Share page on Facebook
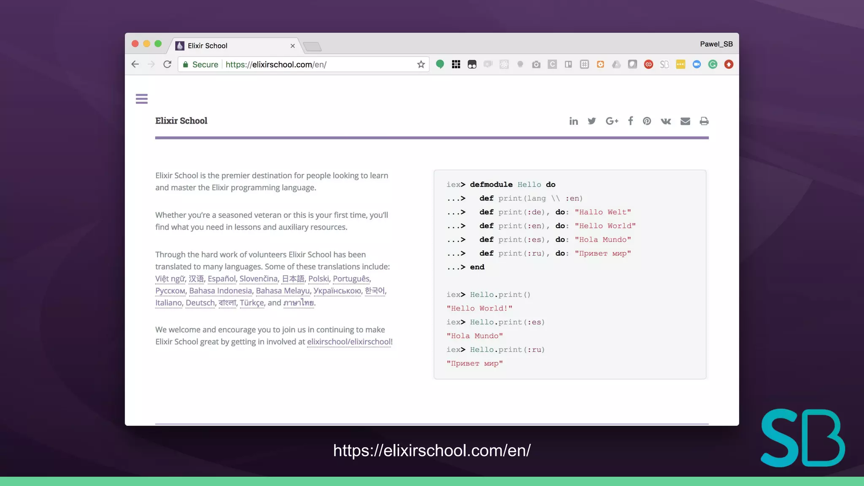The height and width of the screenshot is (486, 864). [630, 121]
